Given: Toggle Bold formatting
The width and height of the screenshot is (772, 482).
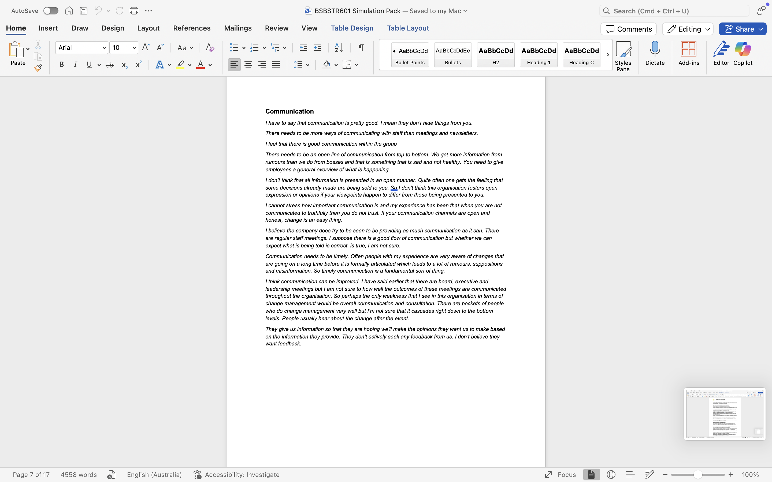Looking at the screenshot, I should click(x=62, y=65).
